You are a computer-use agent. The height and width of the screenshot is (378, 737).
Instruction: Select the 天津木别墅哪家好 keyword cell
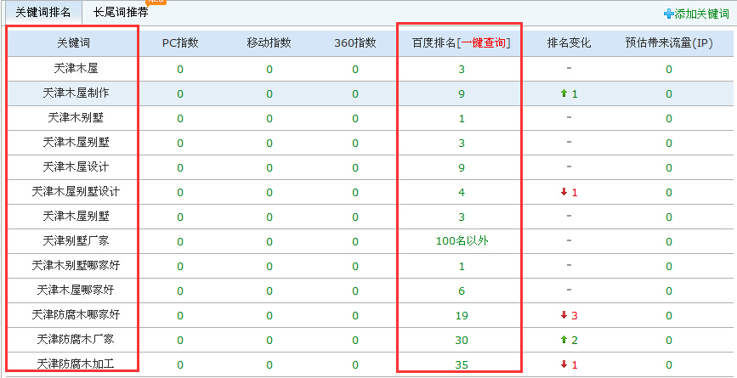[x=73, y=266]
